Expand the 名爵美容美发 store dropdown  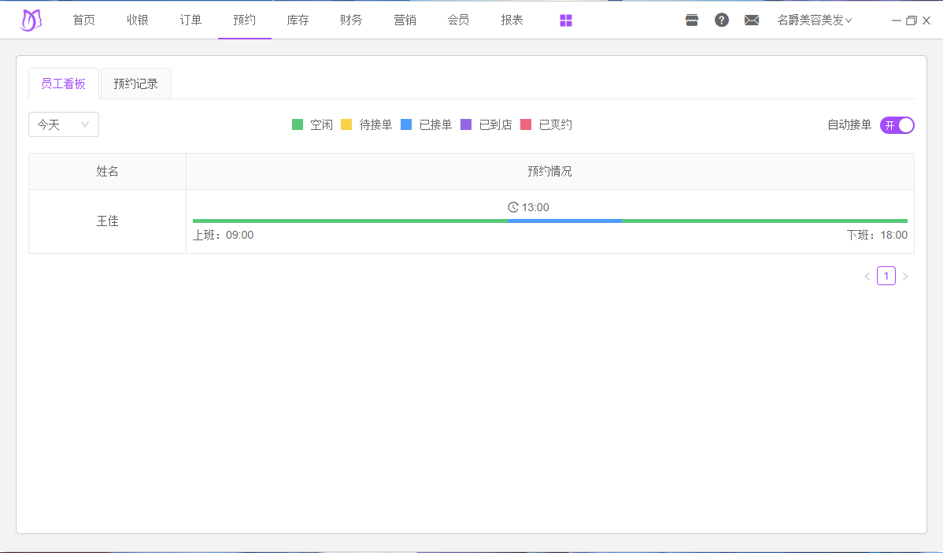click(814, 20)
